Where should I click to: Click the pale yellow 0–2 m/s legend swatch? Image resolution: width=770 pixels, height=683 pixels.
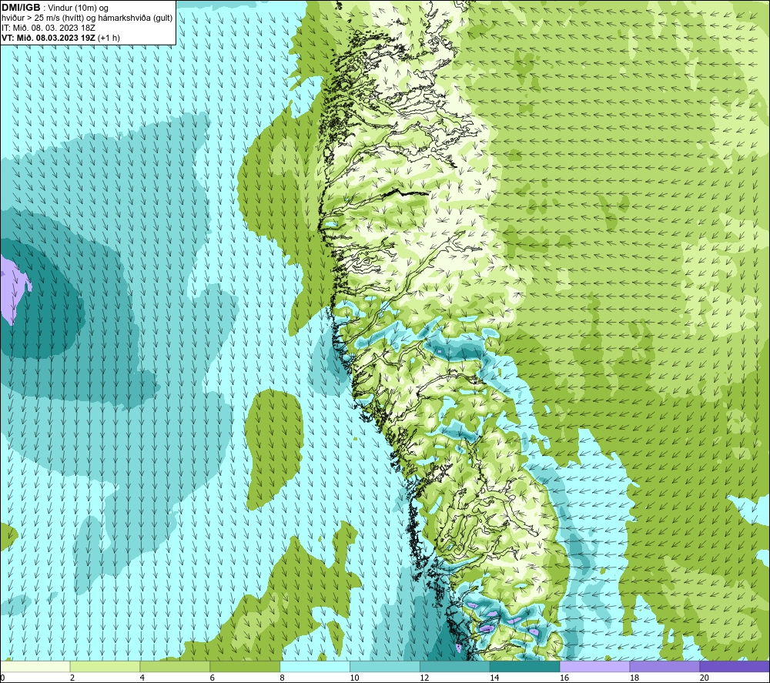click(35, 666)
